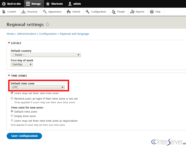This screenshot has width=186, height=146.
Task: Open the First day of week dropdown
Action: tap(22, 64)
